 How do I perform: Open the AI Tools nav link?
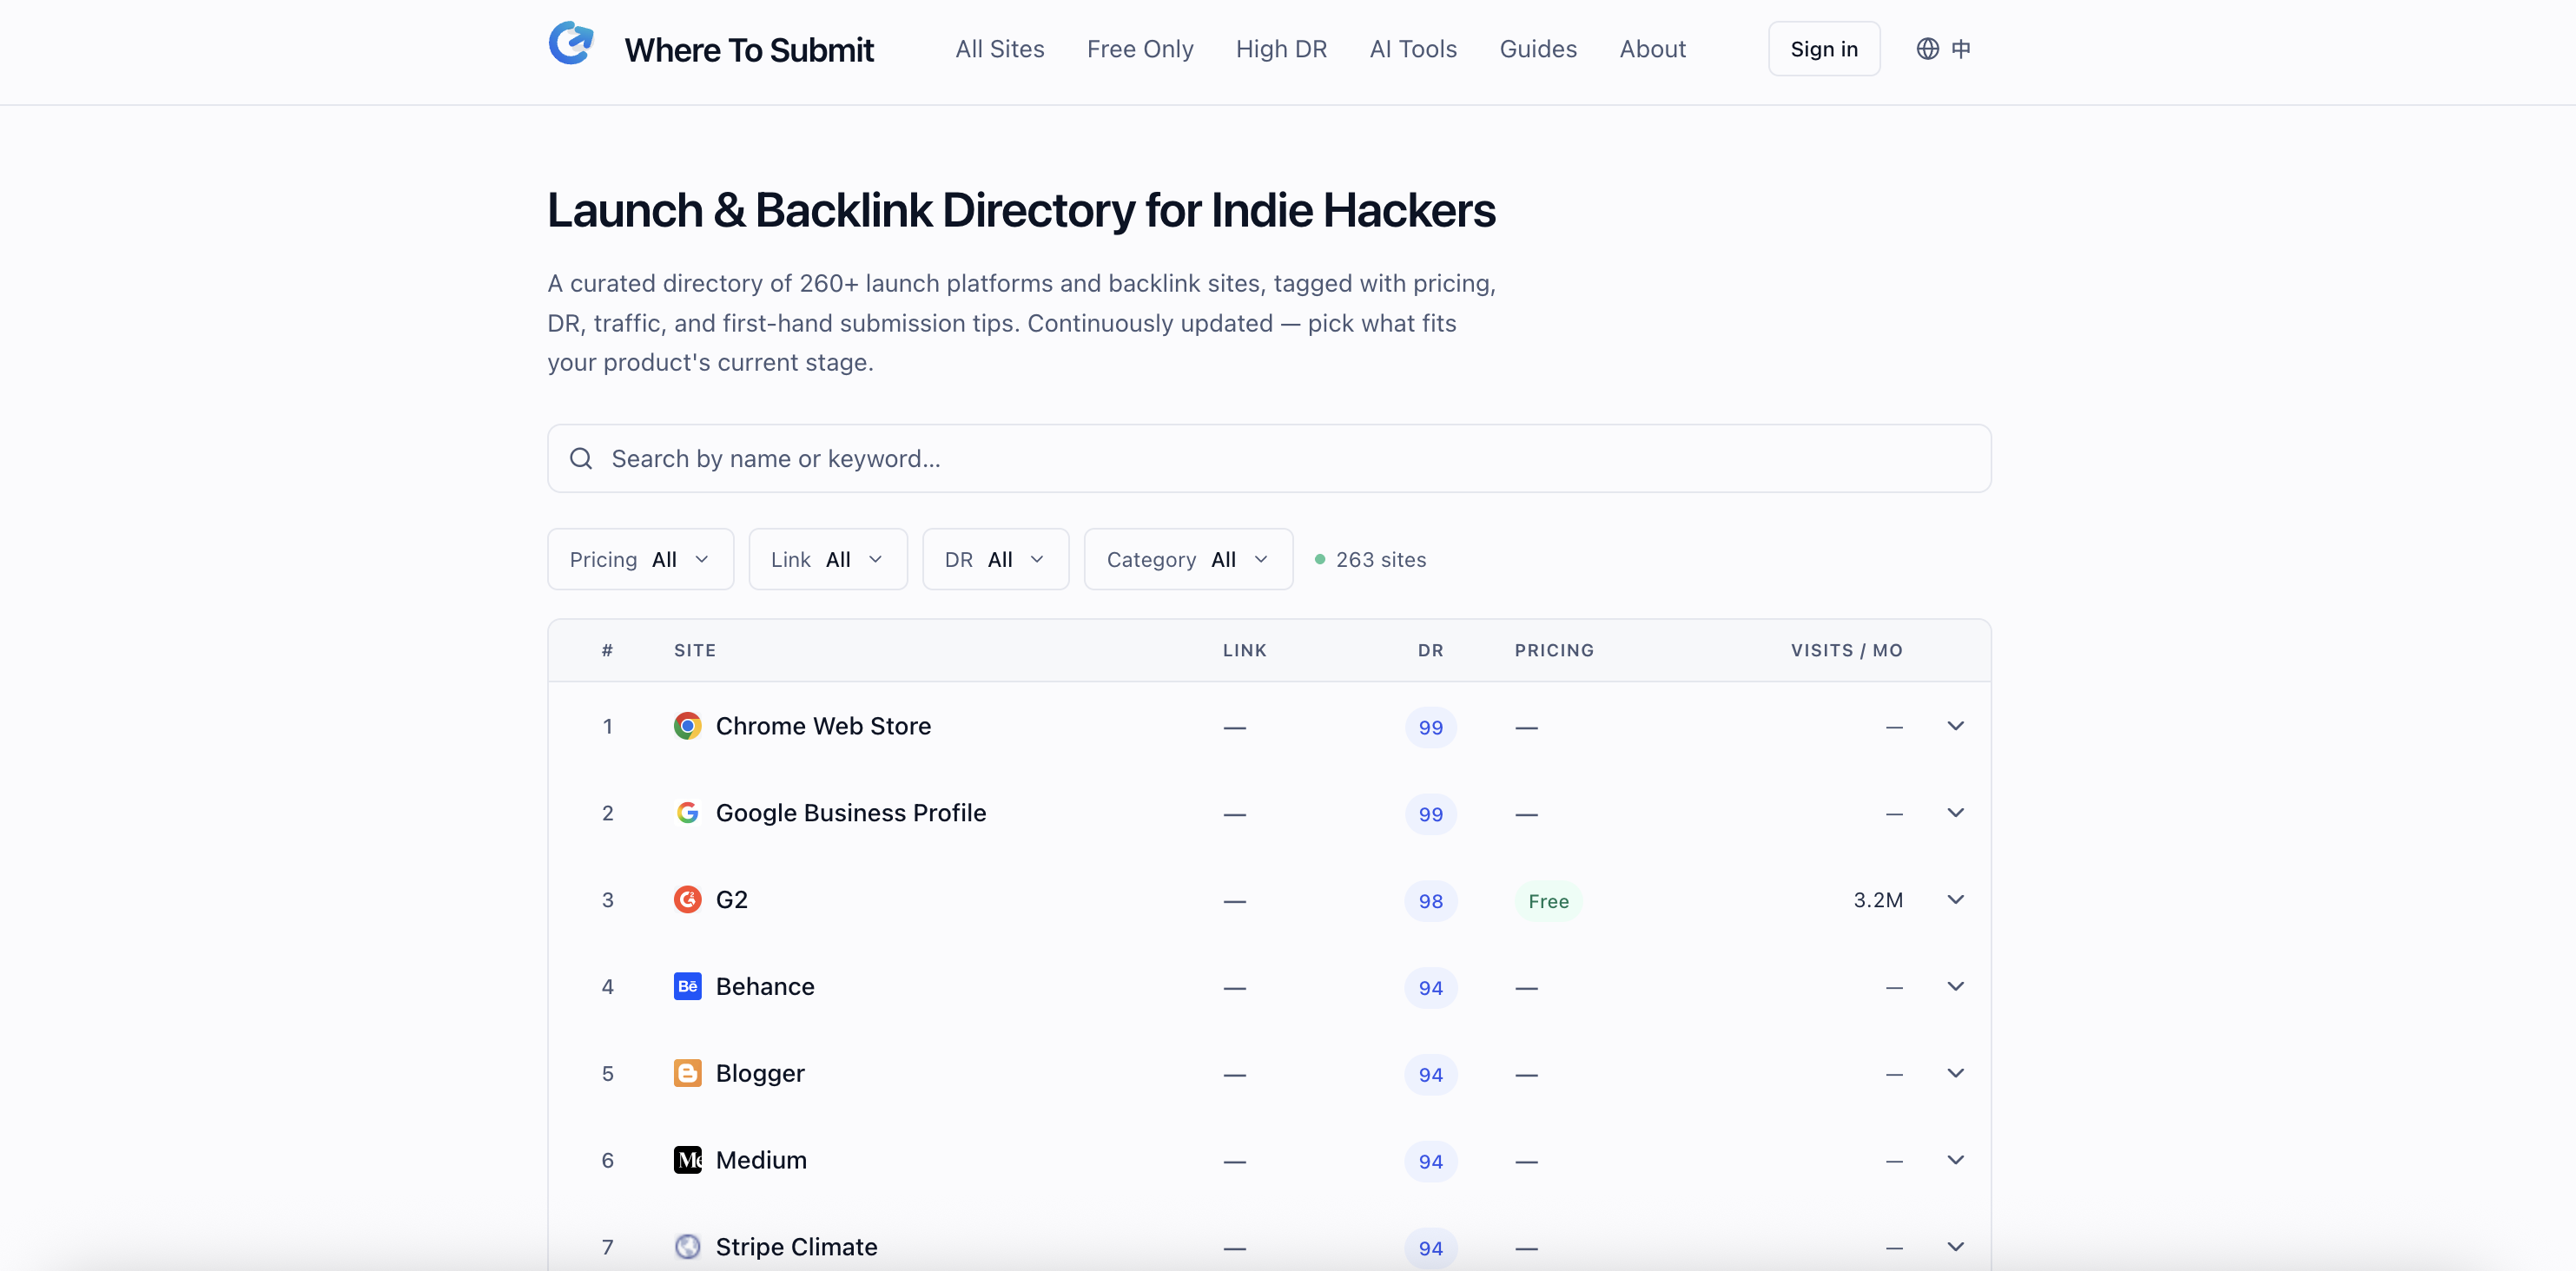pyautogui.click(x=1413, y=49)
